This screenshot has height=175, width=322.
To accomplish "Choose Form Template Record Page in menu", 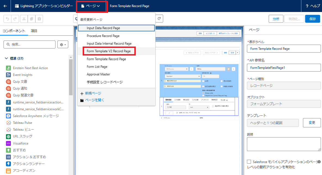I will click(116, 59).
